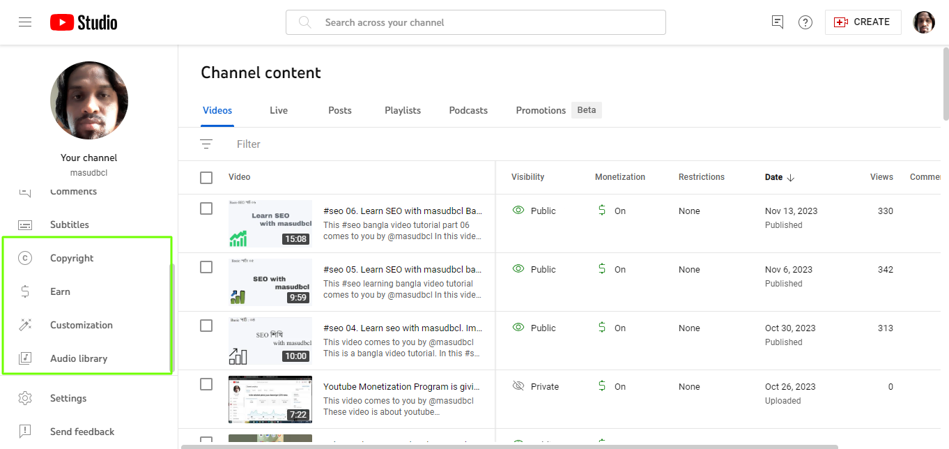This screenshot has width=949, height=449.
Task: Open thumbnail of the 10:00 video
Action: pos(270,341)
